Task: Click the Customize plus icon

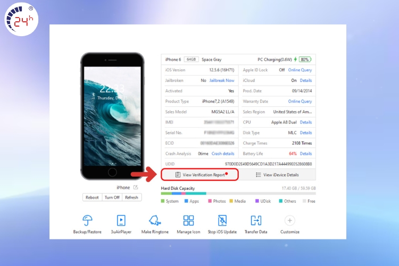Action: click(x=289, y=221)
